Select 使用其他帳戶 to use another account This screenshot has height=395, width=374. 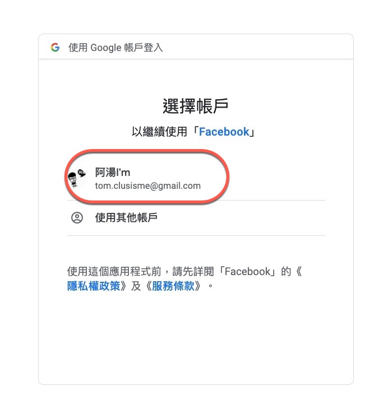point(126,217)
